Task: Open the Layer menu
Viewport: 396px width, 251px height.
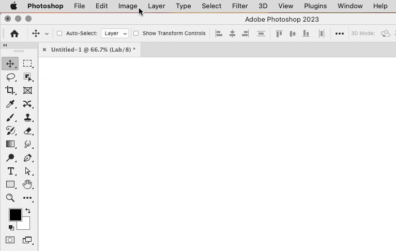Action: pyautogui.click(x=156, y=6)
